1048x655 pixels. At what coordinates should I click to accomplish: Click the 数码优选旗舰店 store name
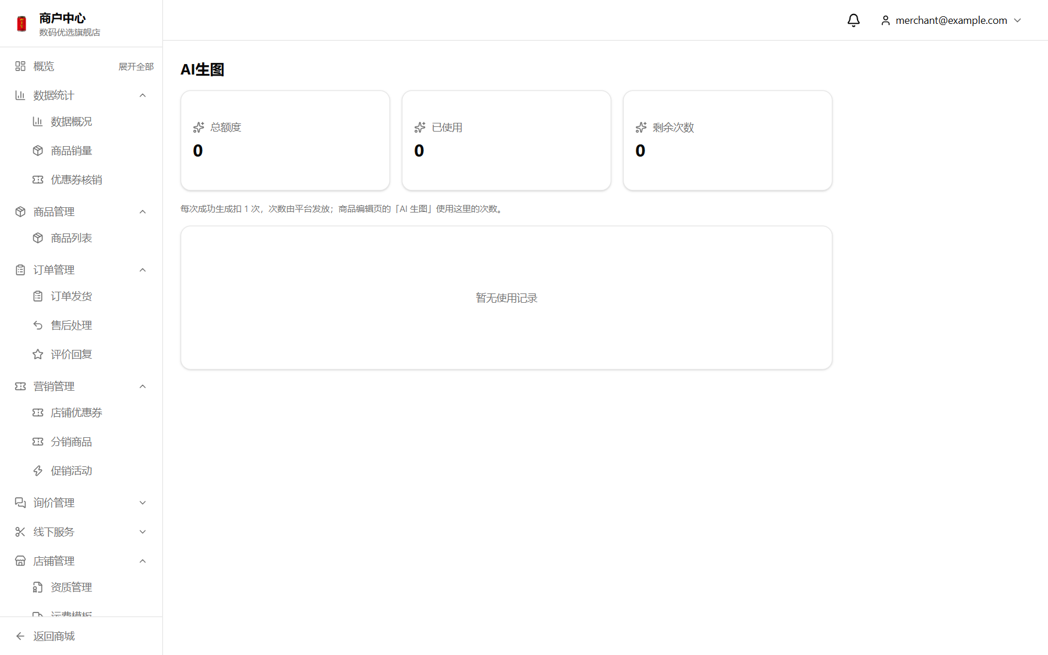coord(70,33)
